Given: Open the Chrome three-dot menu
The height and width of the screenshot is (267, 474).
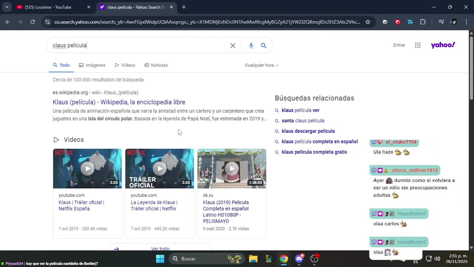Looking at the screenshot, I should tap(466, 22).
